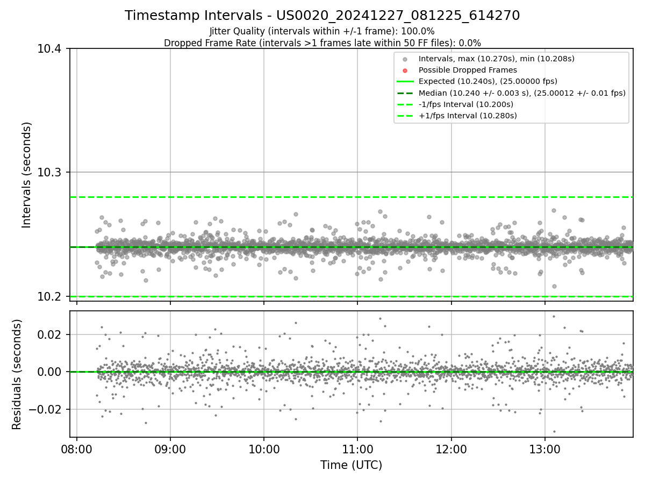Click the 'Jitter Quality' subtitle line
This screenshot has width=645, height=484.
point(322,32)
